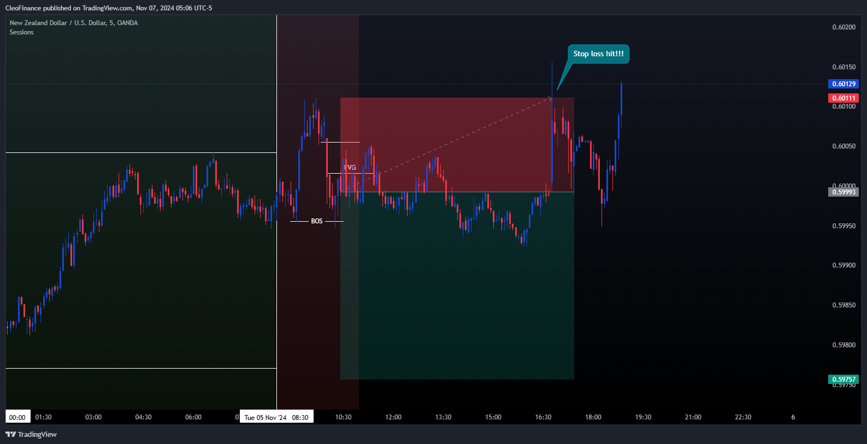Click the red 0.60111 stop price label
This screenshot has width=867, height=444.
tap(844, 98)
